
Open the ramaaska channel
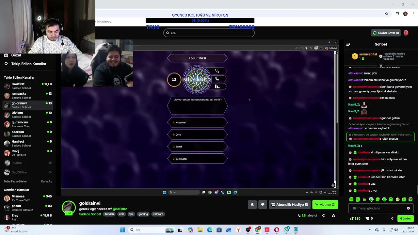[28, 95]
